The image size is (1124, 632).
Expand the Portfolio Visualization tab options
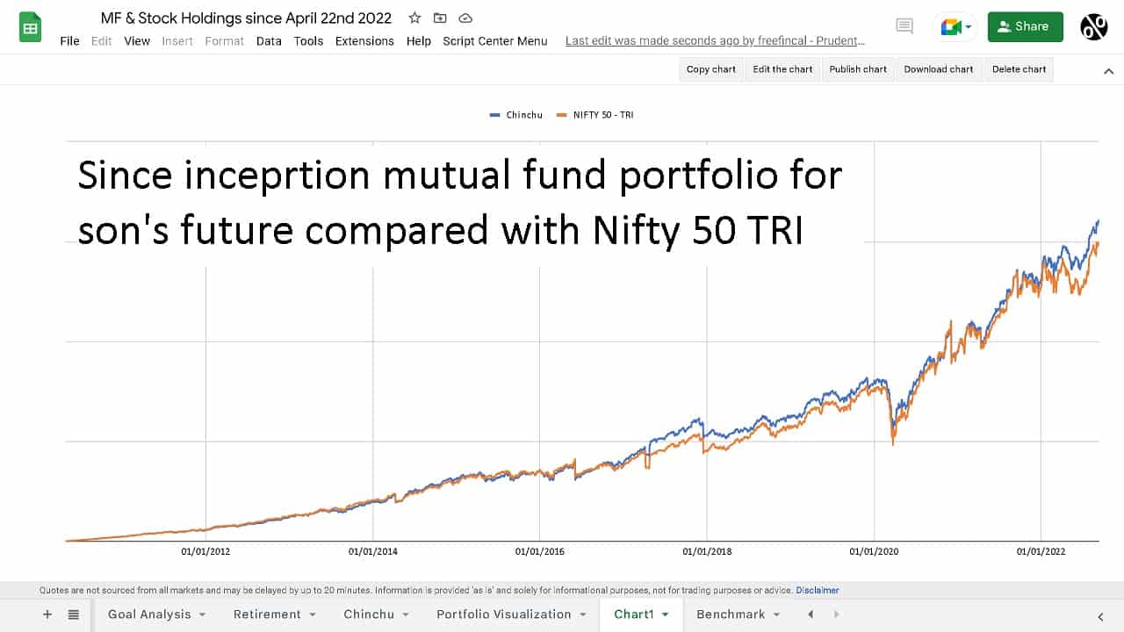coord(584,614)
